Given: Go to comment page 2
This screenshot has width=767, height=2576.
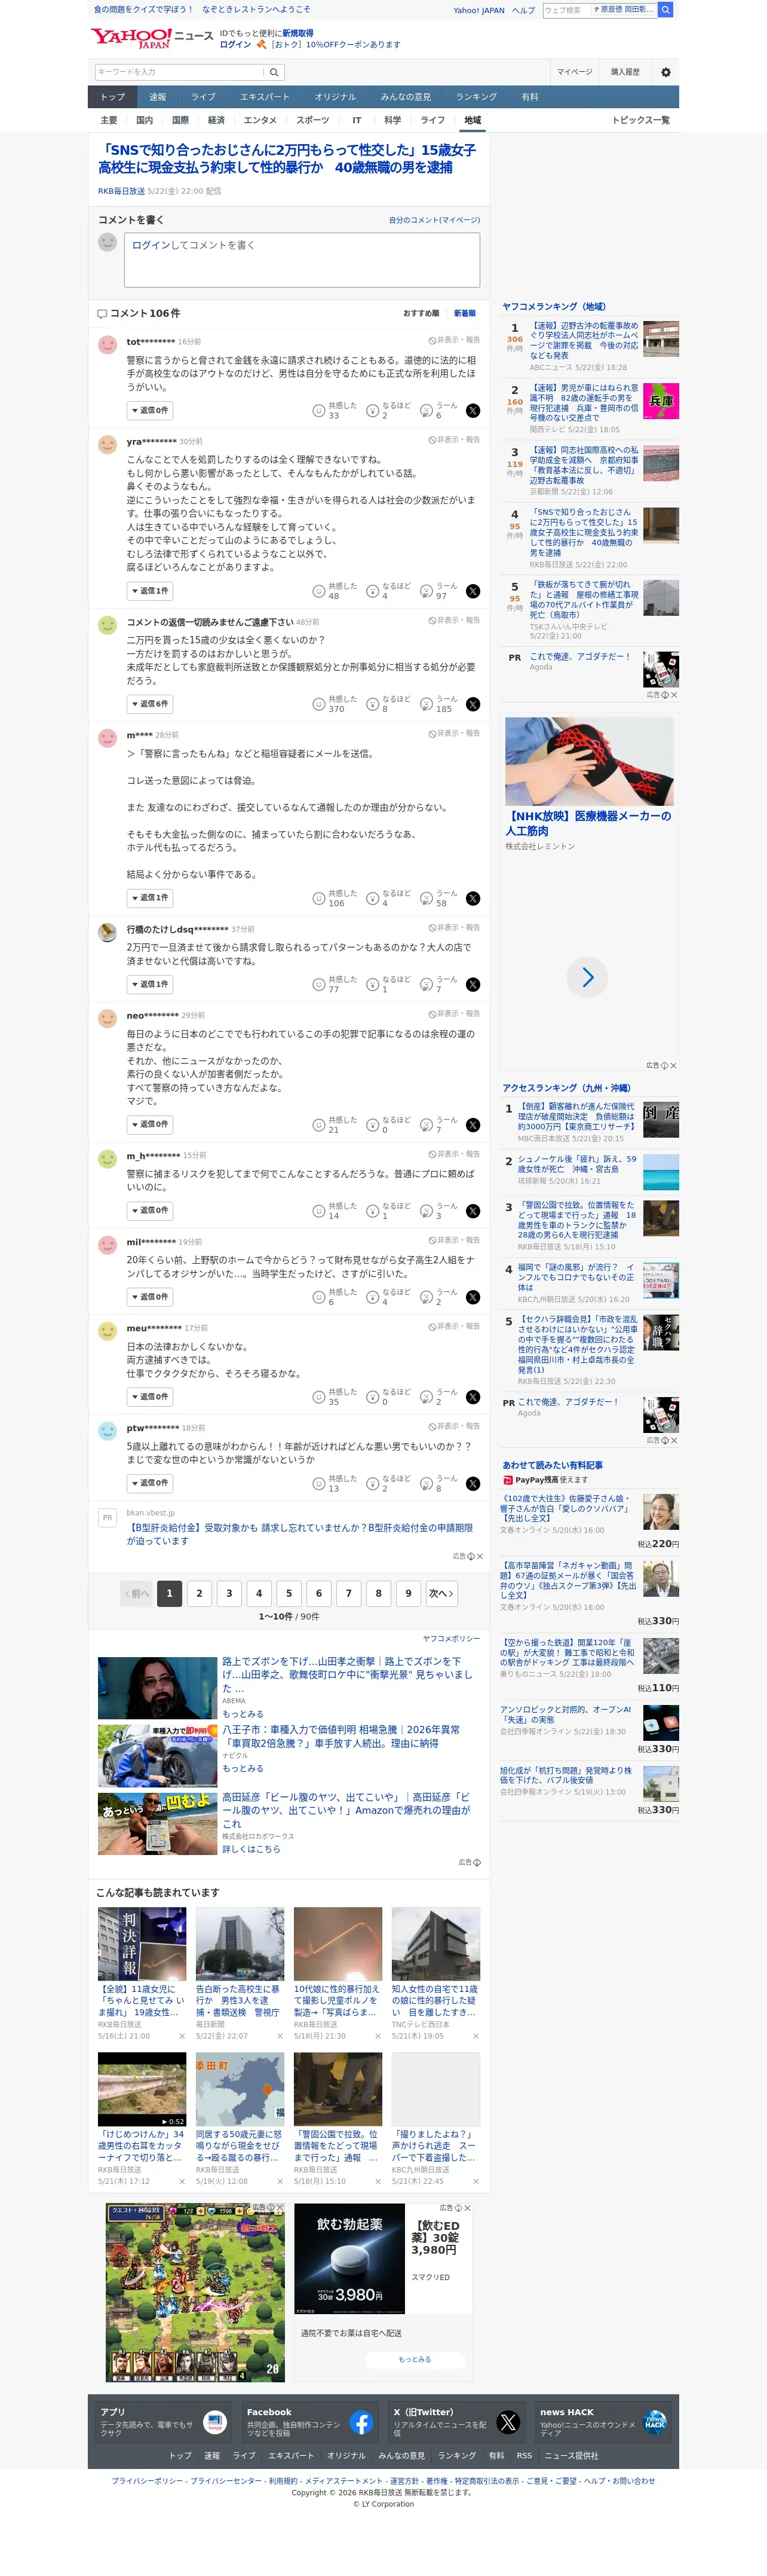Looking at the screenshot, I should click(200, 1593).
